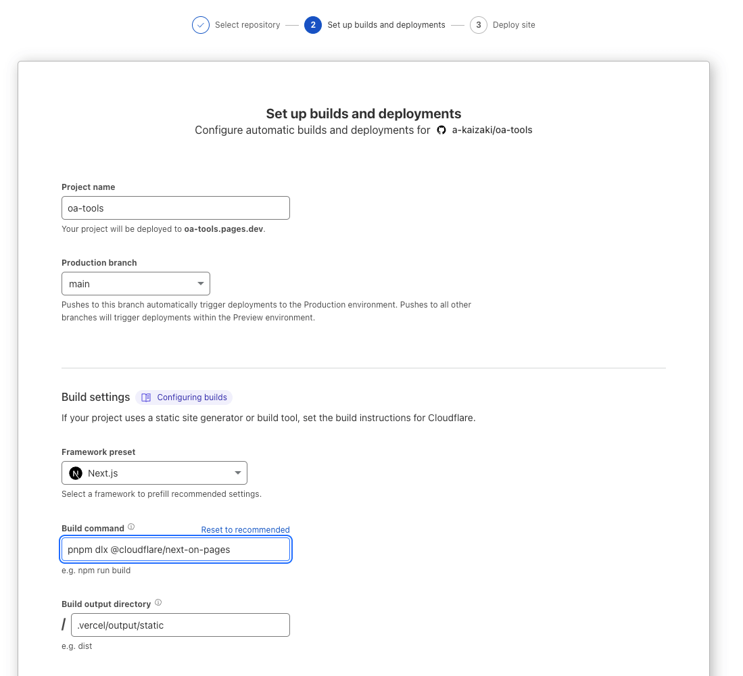Click the 'e.g. dist' hint text
Screen dimensions: 743x676
(77, 646)
